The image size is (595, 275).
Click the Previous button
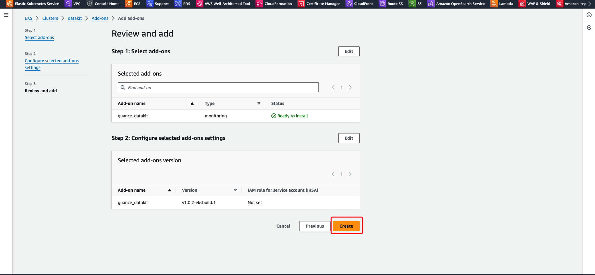(315, 226)
